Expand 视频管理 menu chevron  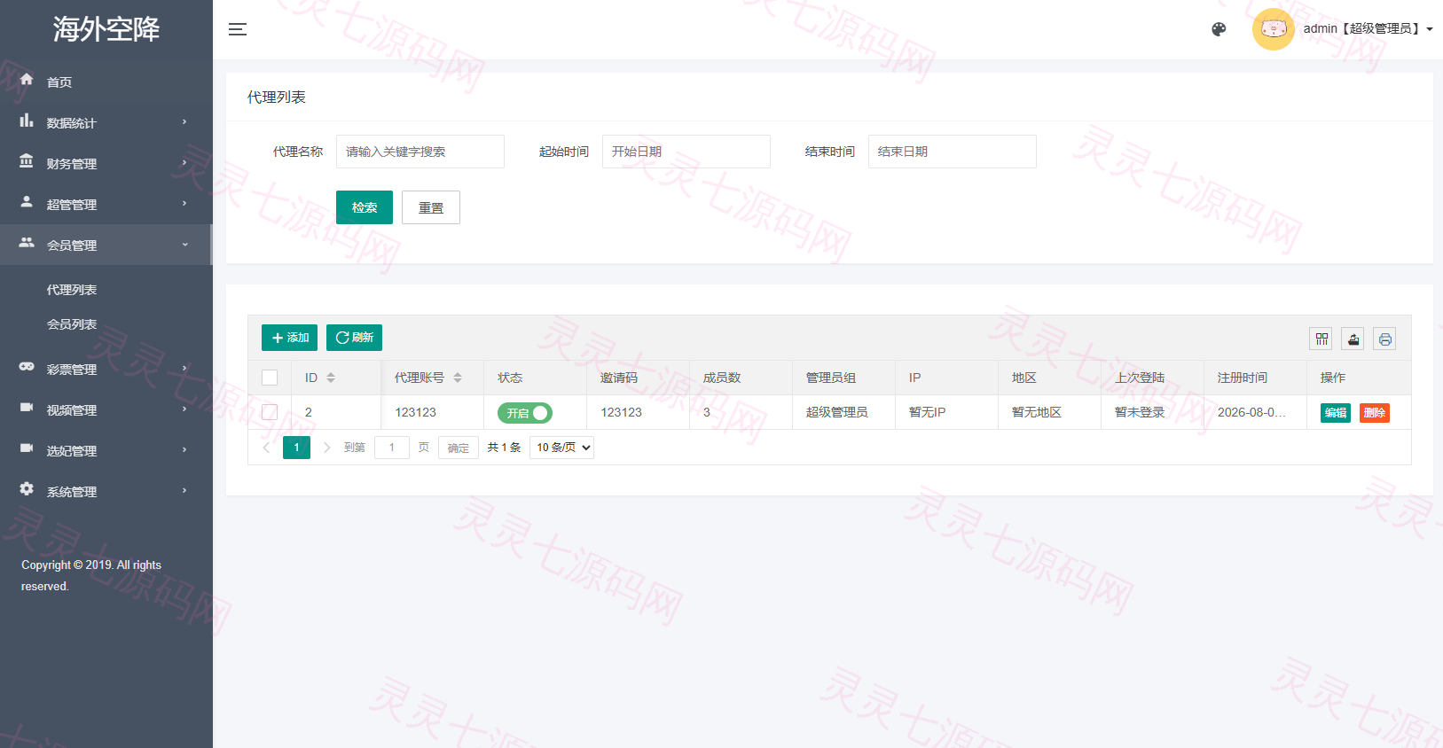[x=184, y=409]
